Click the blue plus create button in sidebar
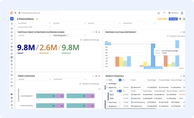Viewport: 194px width, 118px height. (x=12, y=19)
